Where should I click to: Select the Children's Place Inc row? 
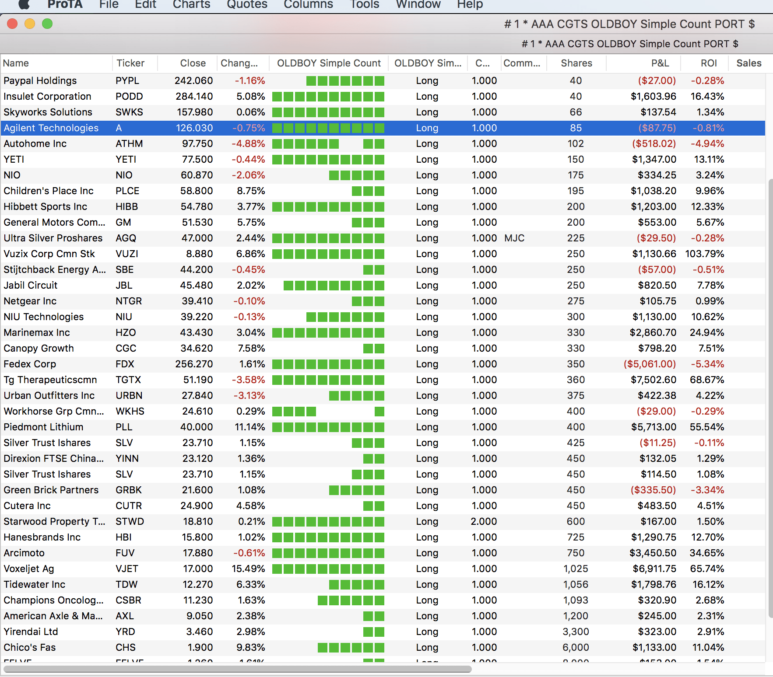[x=383, y=191]
